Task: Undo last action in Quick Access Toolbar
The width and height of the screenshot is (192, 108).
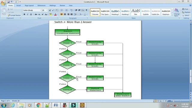Action: (11, 2)
